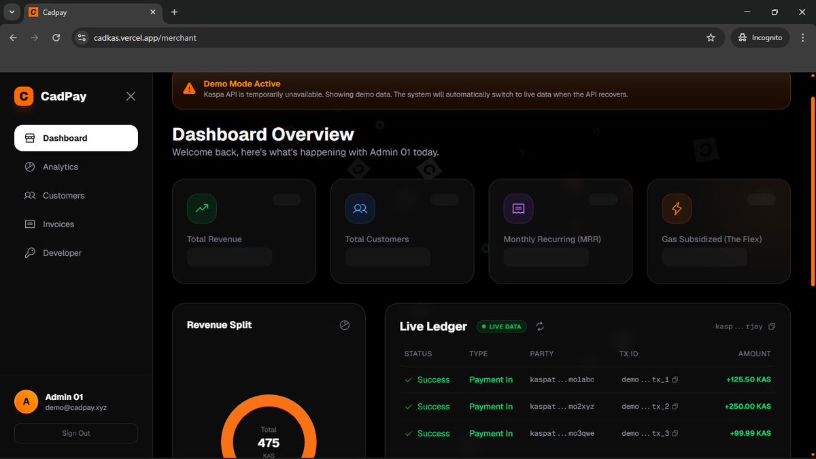
Task: Bookmark this page with the star
Action: point(711,37)
